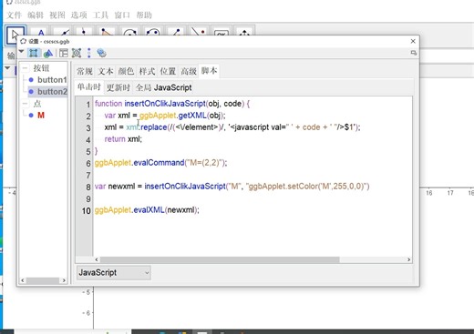Viewport: 474px width, 334px height.
Task: Open the 帮助 menu
Action: pyautogui.click(x=144, y=15)
